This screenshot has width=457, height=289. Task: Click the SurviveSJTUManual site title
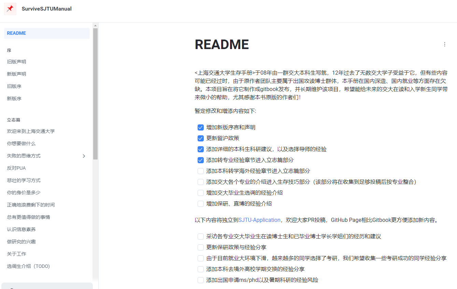point(47,9)
